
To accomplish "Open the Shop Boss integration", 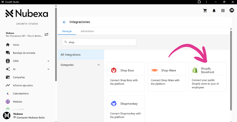I will [126, 77].
